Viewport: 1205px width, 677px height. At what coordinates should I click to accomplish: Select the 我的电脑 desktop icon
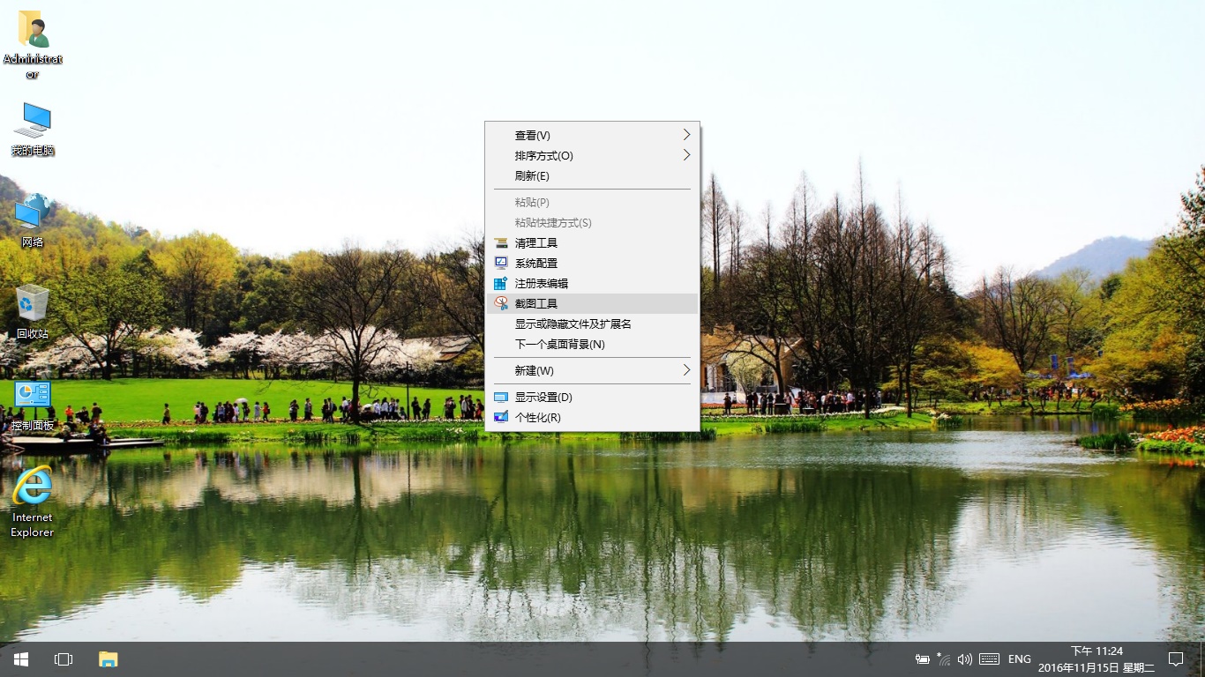pyautogui.click(x=33, y=130)
